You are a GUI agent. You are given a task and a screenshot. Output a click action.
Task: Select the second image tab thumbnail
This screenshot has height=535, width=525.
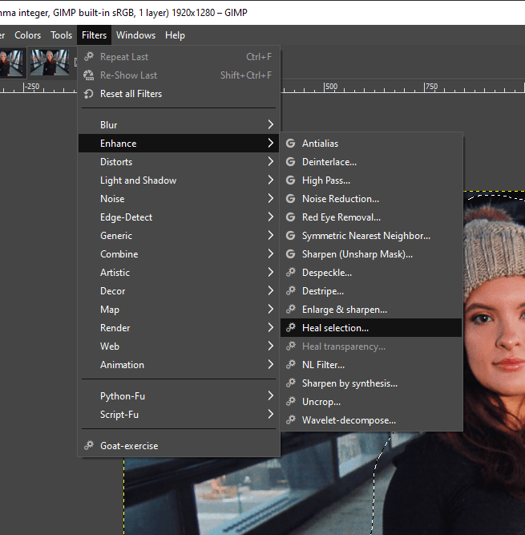tap(50, 62)
